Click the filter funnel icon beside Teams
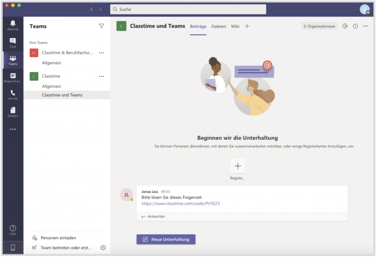 [102, 26]
